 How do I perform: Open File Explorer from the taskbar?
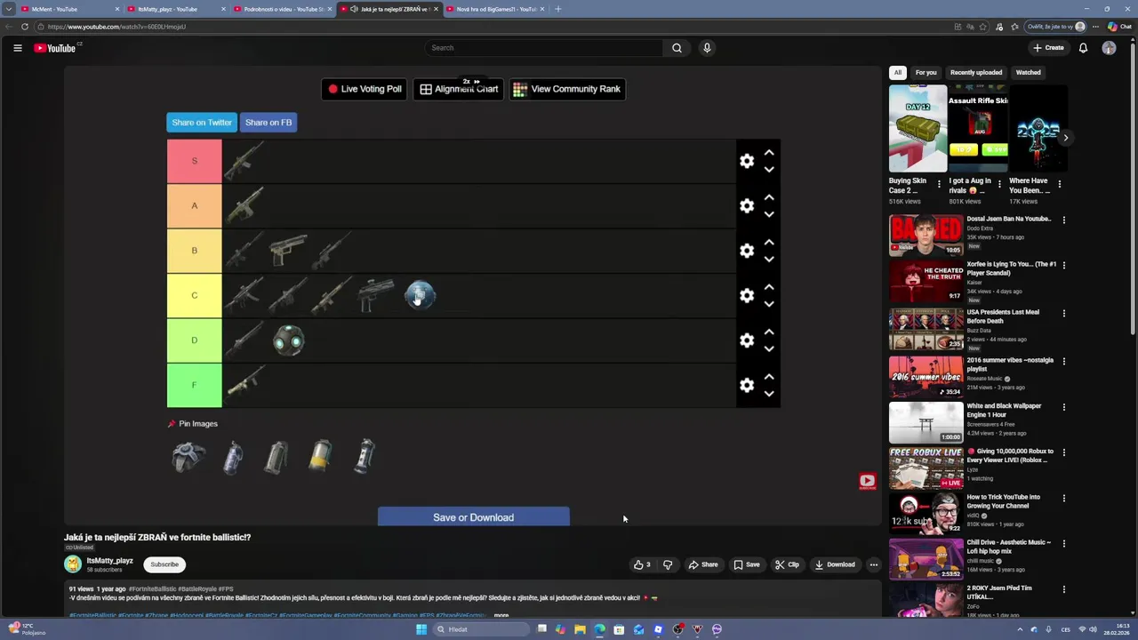(x=580, y=629)
